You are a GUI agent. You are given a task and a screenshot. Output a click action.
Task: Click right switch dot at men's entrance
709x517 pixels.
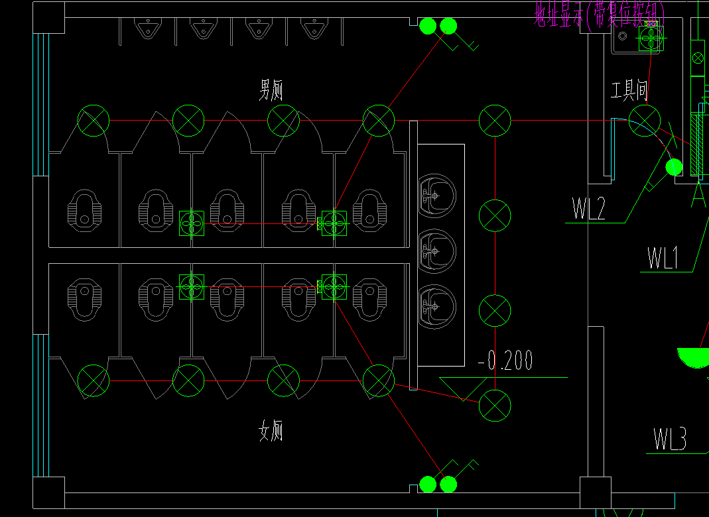coord(448,27)
